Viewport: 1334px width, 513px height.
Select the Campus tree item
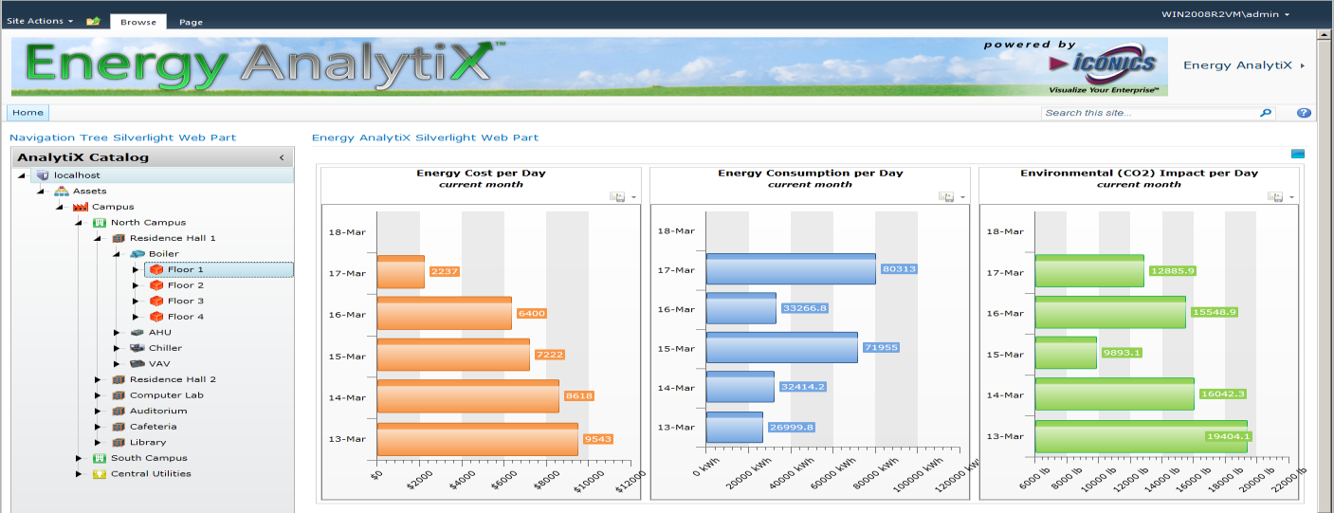[113, 207]
